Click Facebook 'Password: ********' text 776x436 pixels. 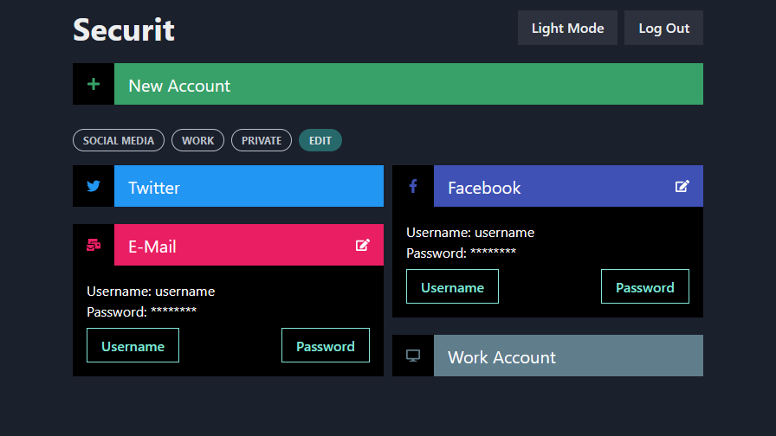(x=462, y=253)
